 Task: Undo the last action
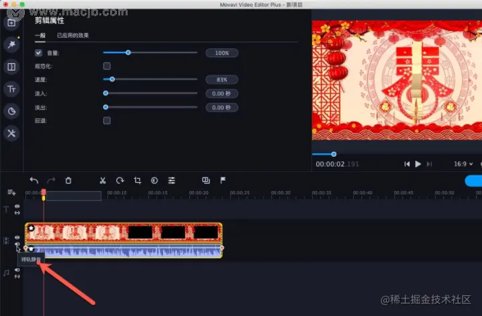pos(34,180)
